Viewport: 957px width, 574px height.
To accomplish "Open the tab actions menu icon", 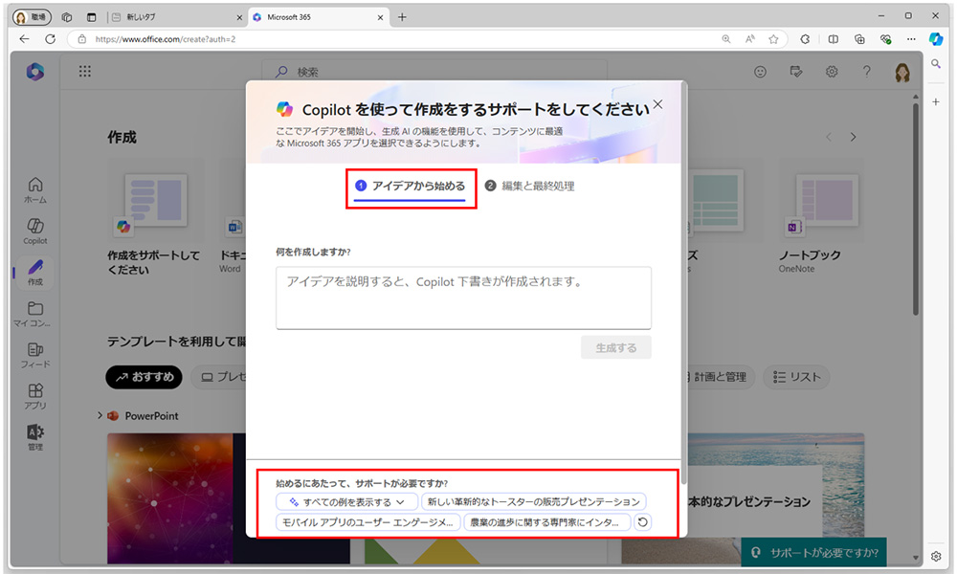I will click(92, 17).
